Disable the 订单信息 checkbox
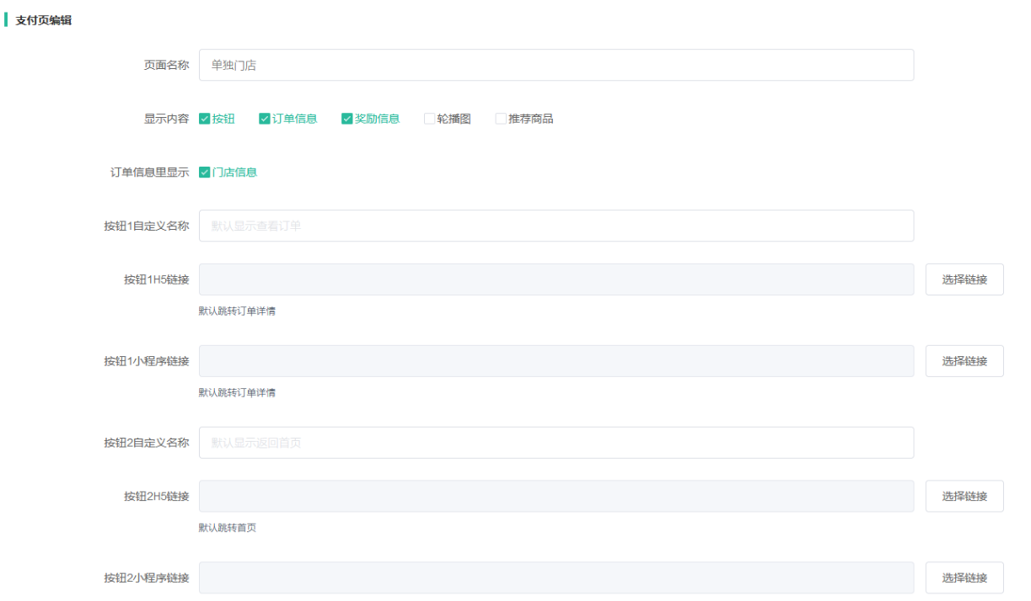1031x601 pixels. coord(265,119)
